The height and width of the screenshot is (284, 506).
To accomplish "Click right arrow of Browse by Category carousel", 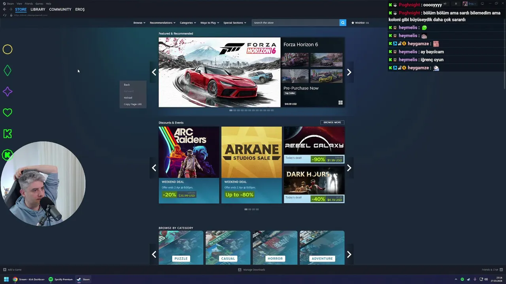I will click(349, 254).
